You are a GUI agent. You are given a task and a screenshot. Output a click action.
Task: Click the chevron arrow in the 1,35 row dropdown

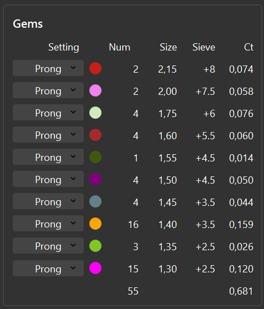click(x=73, y=245)
